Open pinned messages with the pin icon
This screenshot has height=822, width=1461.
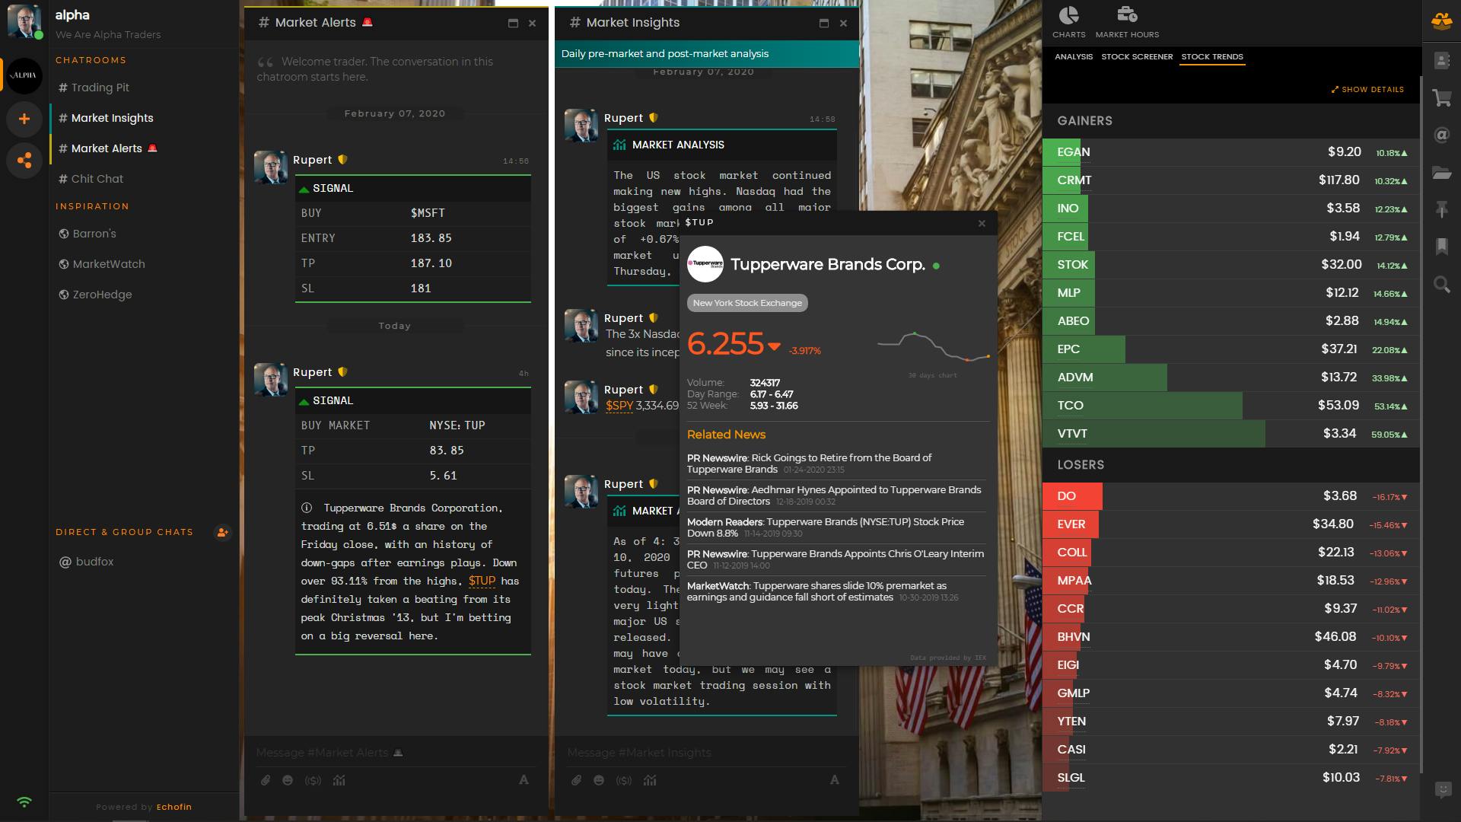[x=1441, y=209]
